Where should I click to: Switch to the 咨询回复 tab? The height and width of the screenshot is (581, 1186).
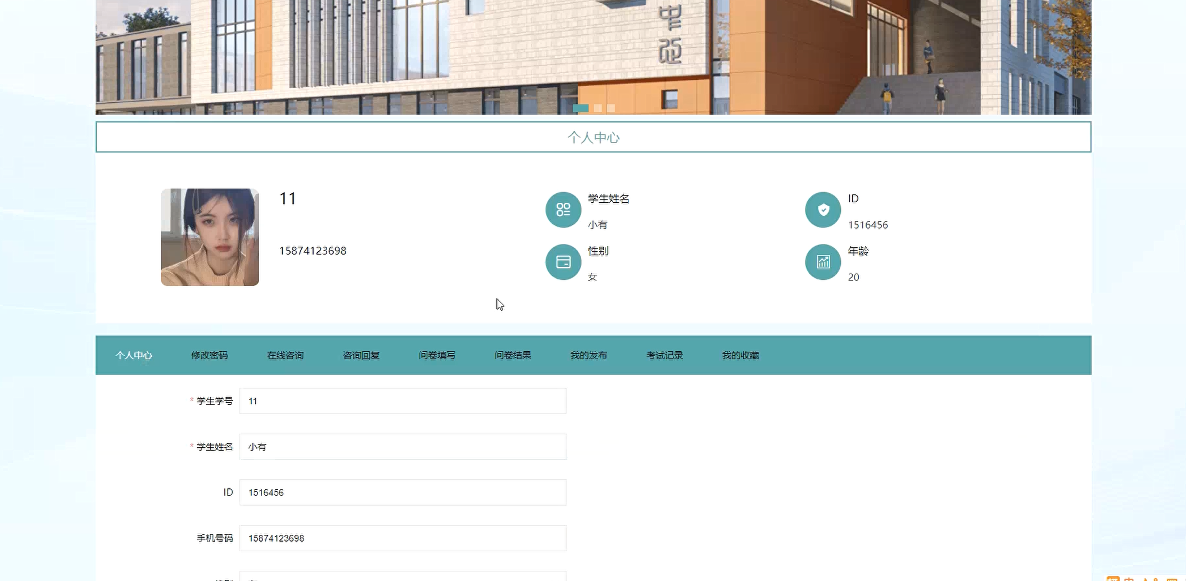pyautogui.click(x=361, y=355)
